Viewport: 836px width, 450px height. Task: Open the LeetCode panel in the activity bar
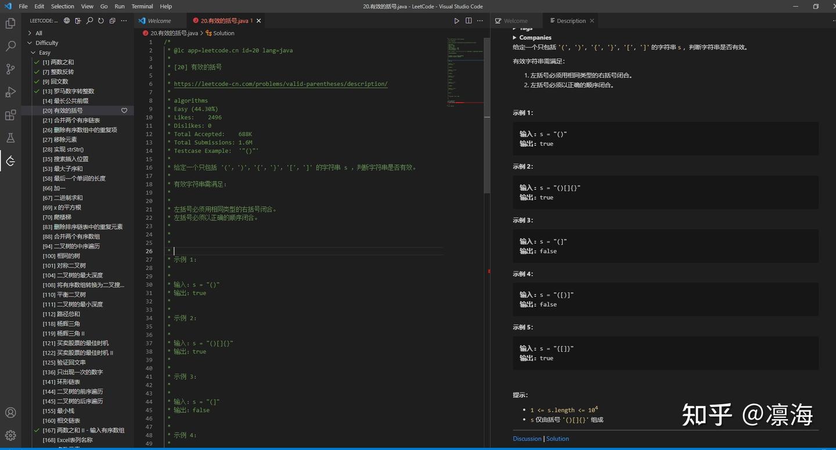[x=10, y=161]
